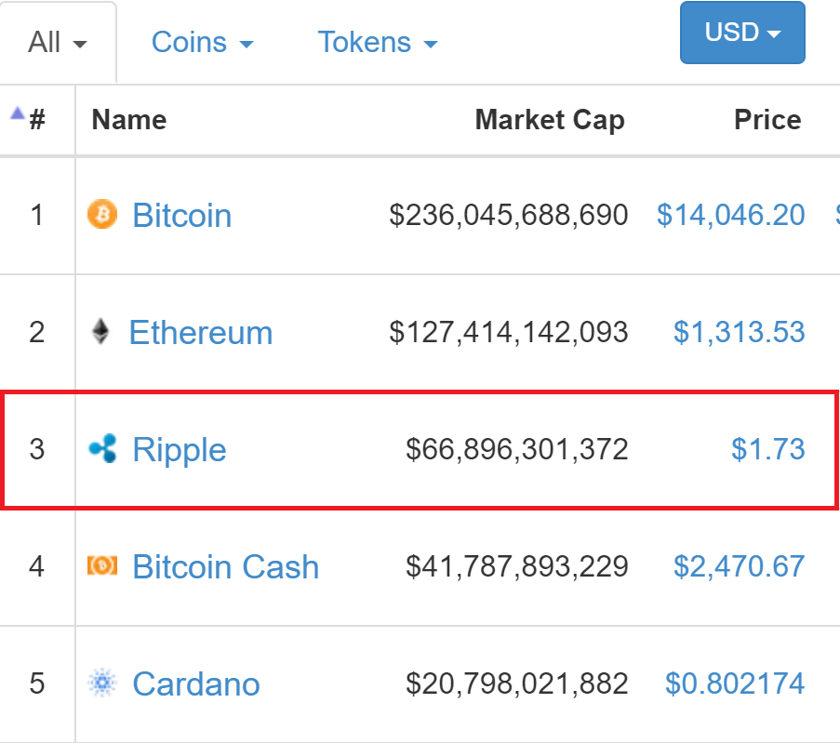Select the All tab
840x743 pixels.
click(58, 43)
